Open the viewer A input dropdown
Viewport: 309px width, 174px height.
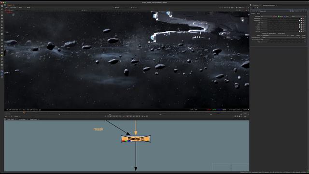117,8
